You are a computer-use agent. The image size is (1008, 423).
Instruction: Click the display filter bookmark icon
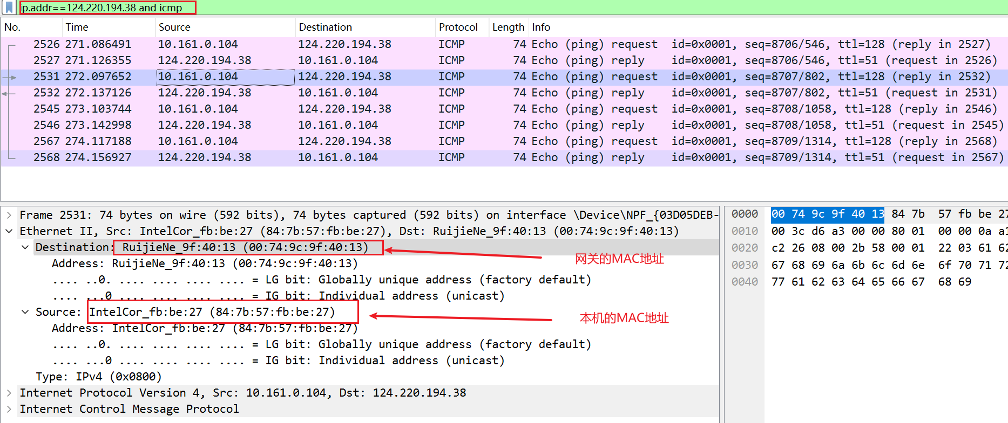(9, 8)
